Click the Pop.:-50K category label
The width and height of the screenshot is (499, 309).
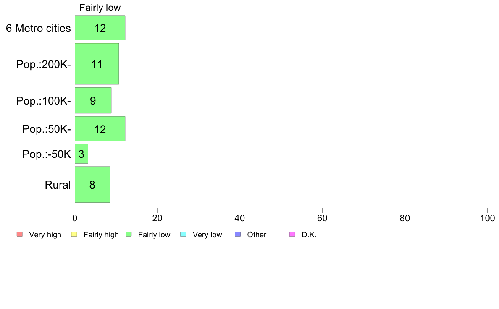click(x=47, y=154)
